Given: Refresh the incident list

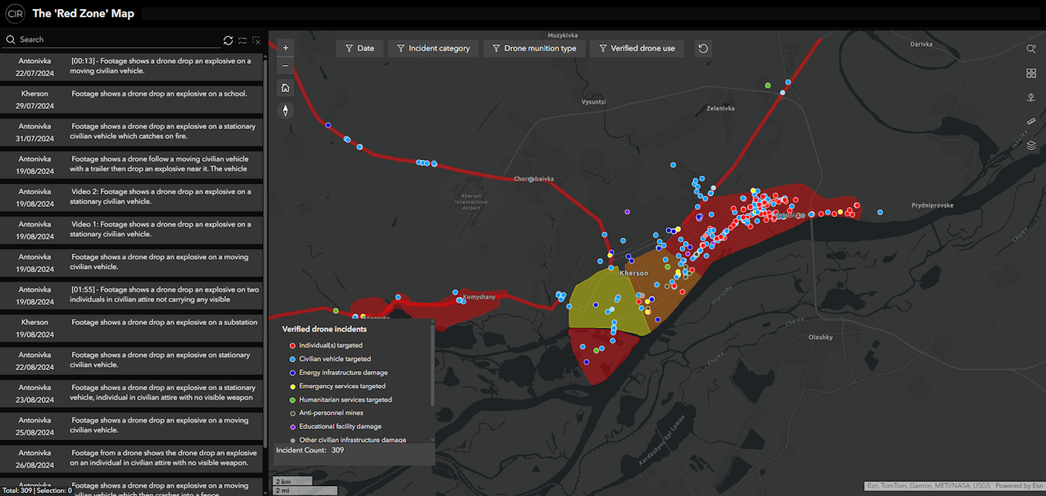Looking at the screenshot, I should click(228, 40).
